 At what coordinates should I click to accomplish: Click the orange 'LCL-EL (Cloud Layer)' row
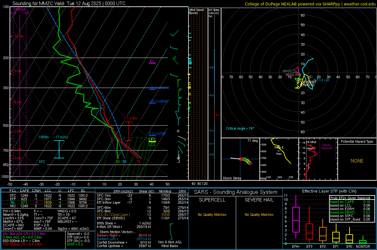pos(142,215)
